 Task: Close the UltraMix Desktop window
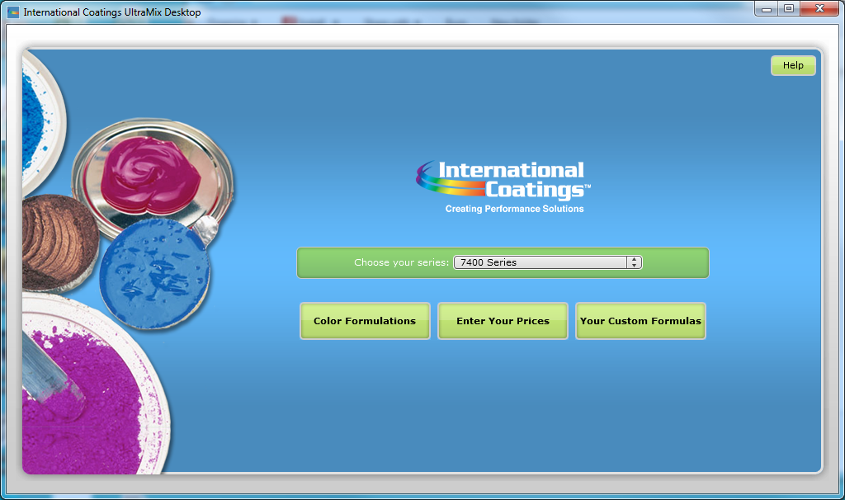(819, 8)
